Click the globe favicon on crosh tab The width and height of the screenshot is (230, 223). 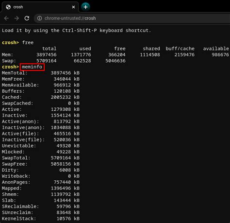coord(8,7)
